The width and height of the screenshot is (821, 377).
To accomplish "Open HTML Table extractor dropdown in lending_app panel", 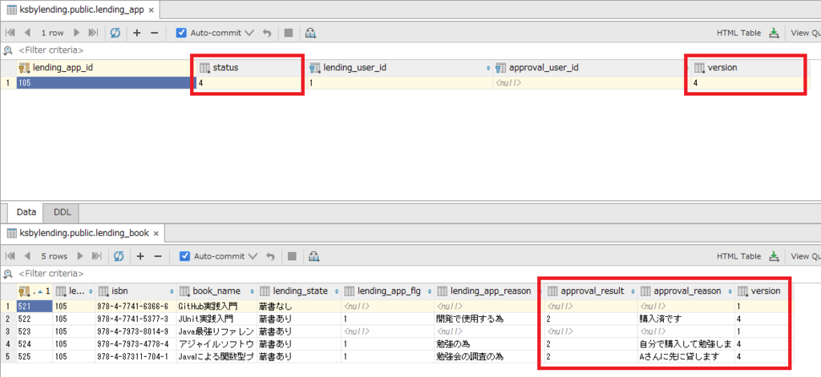I will [738, 33].
